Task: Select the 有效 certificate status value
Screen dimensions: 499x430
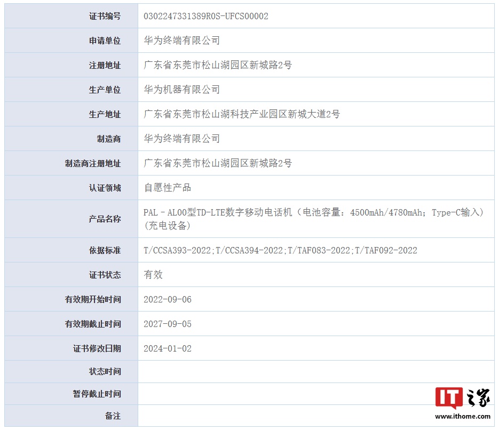Action: coord(153,275)
